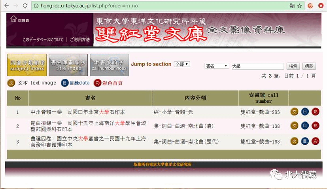Open text image icon for row 2
Viewport: 327px width, 189px height.
coord(295,126)
